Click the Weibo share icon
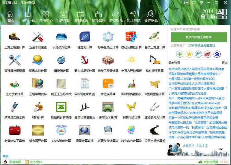The width and height of the screenshot is (231, 165). [208, 54]
